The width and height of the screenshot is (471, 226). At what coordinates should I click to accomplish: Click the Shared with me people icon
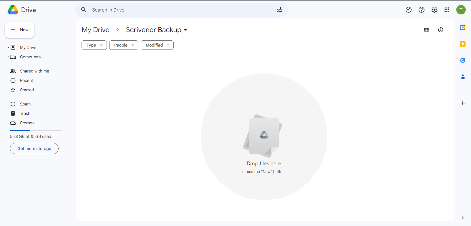pos(13,71)
